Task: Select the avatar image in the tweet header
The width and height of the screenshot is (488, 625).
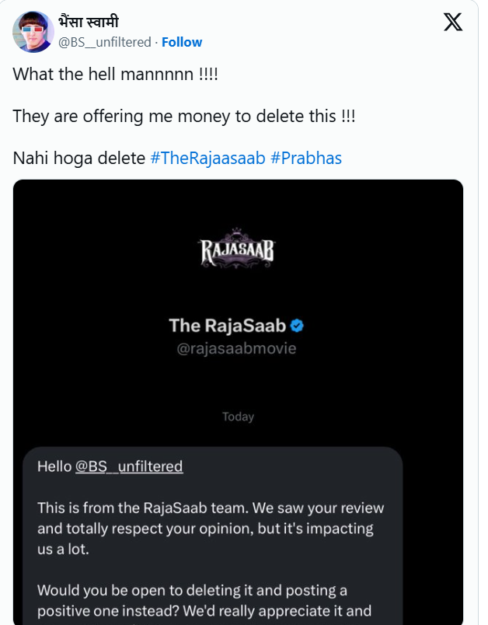Action: (30, 32)
